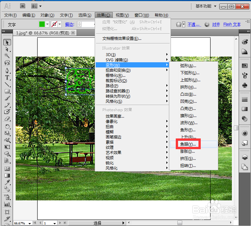
Task: Click the horizontal scrollbar thumb
Action: (x=180, y=223)
